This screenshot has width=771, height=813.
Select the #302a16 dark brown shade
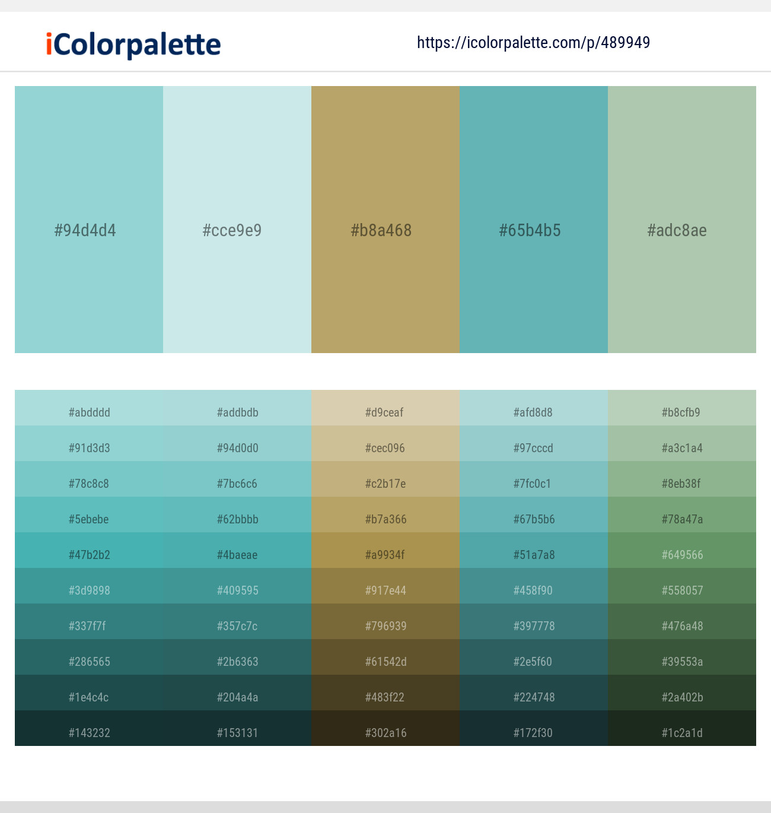385,729
